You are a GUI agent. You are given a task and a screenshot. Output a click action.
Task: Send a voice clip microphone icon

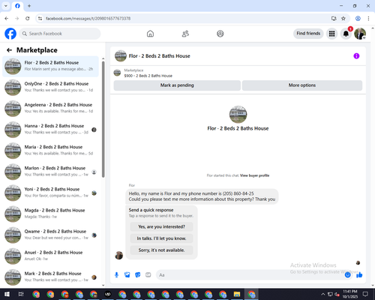coord(116,275)
